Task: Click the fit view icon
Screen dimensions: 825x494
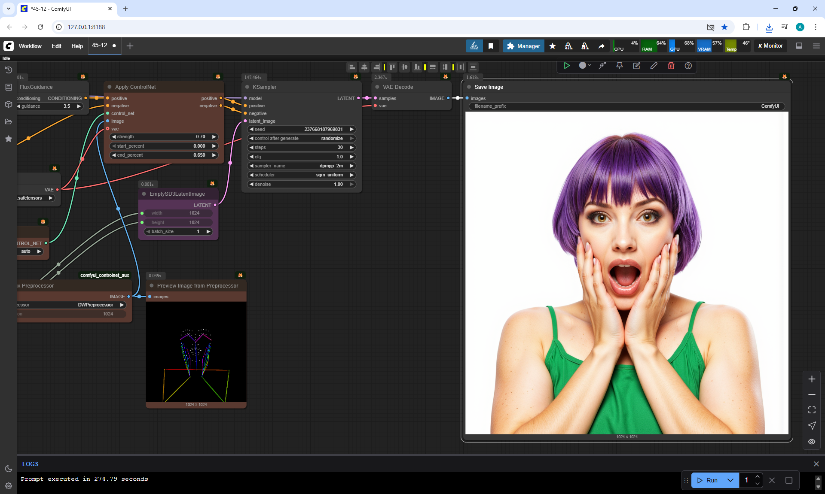Action: [812, 410]
